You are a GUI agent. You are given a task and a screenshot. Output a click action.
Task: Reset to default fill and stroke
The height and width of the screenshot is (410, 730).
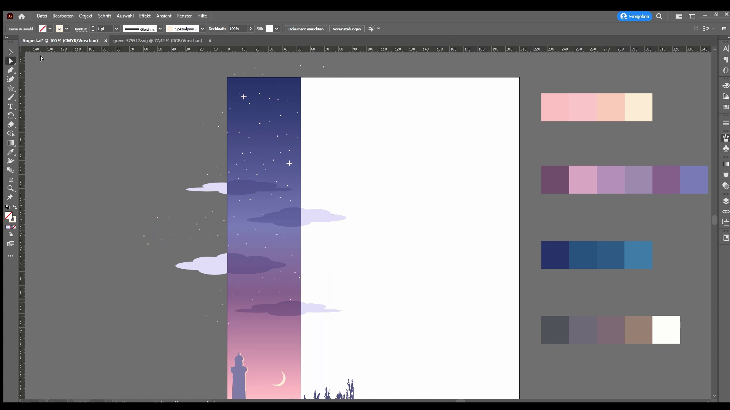[7, 207]
